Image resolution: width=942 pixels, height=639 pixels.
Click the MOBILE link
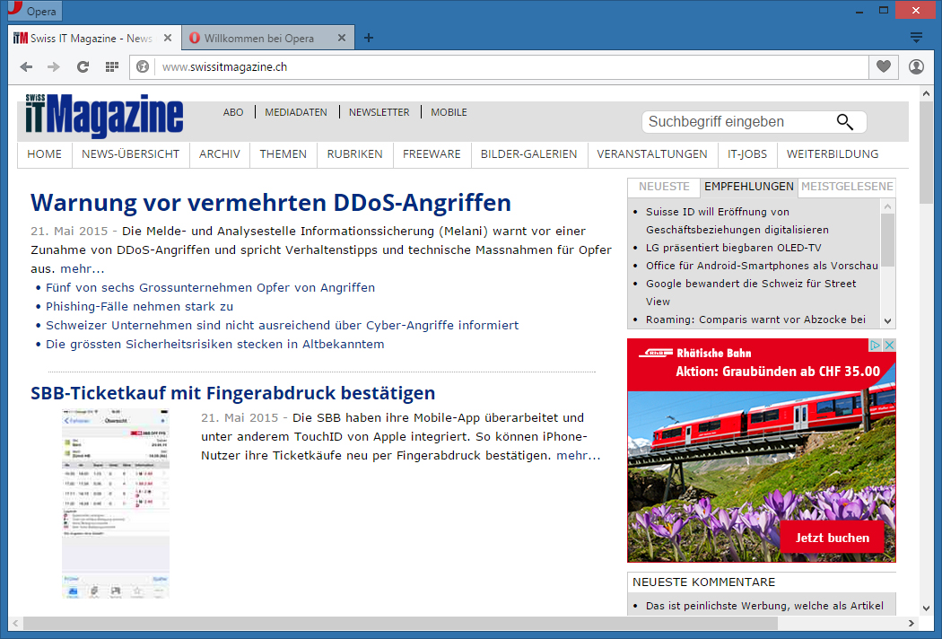tap(449, 112)
